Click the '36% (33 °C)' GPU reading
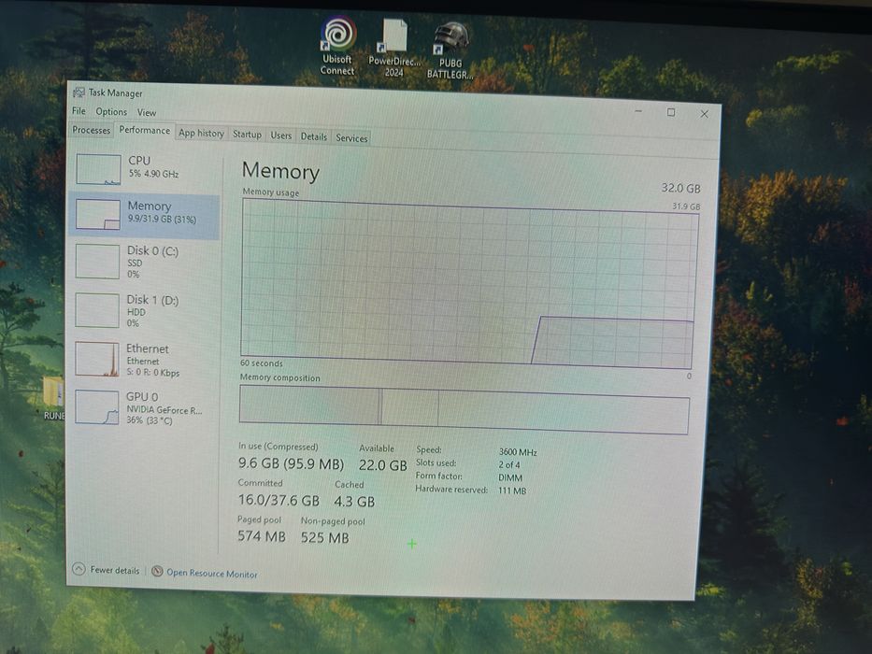The image size is (872, 654). (x=149, y=420)
